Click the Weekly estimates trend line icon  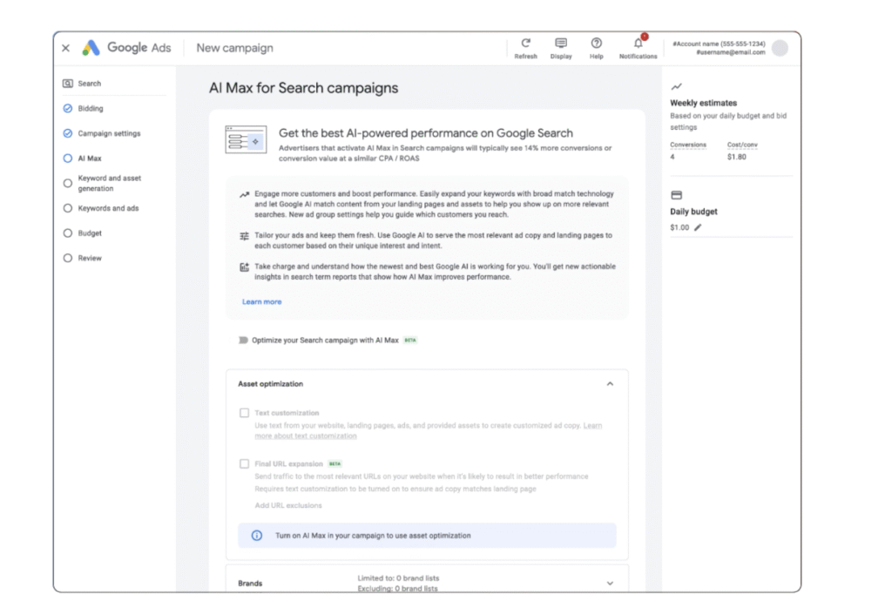676,87
